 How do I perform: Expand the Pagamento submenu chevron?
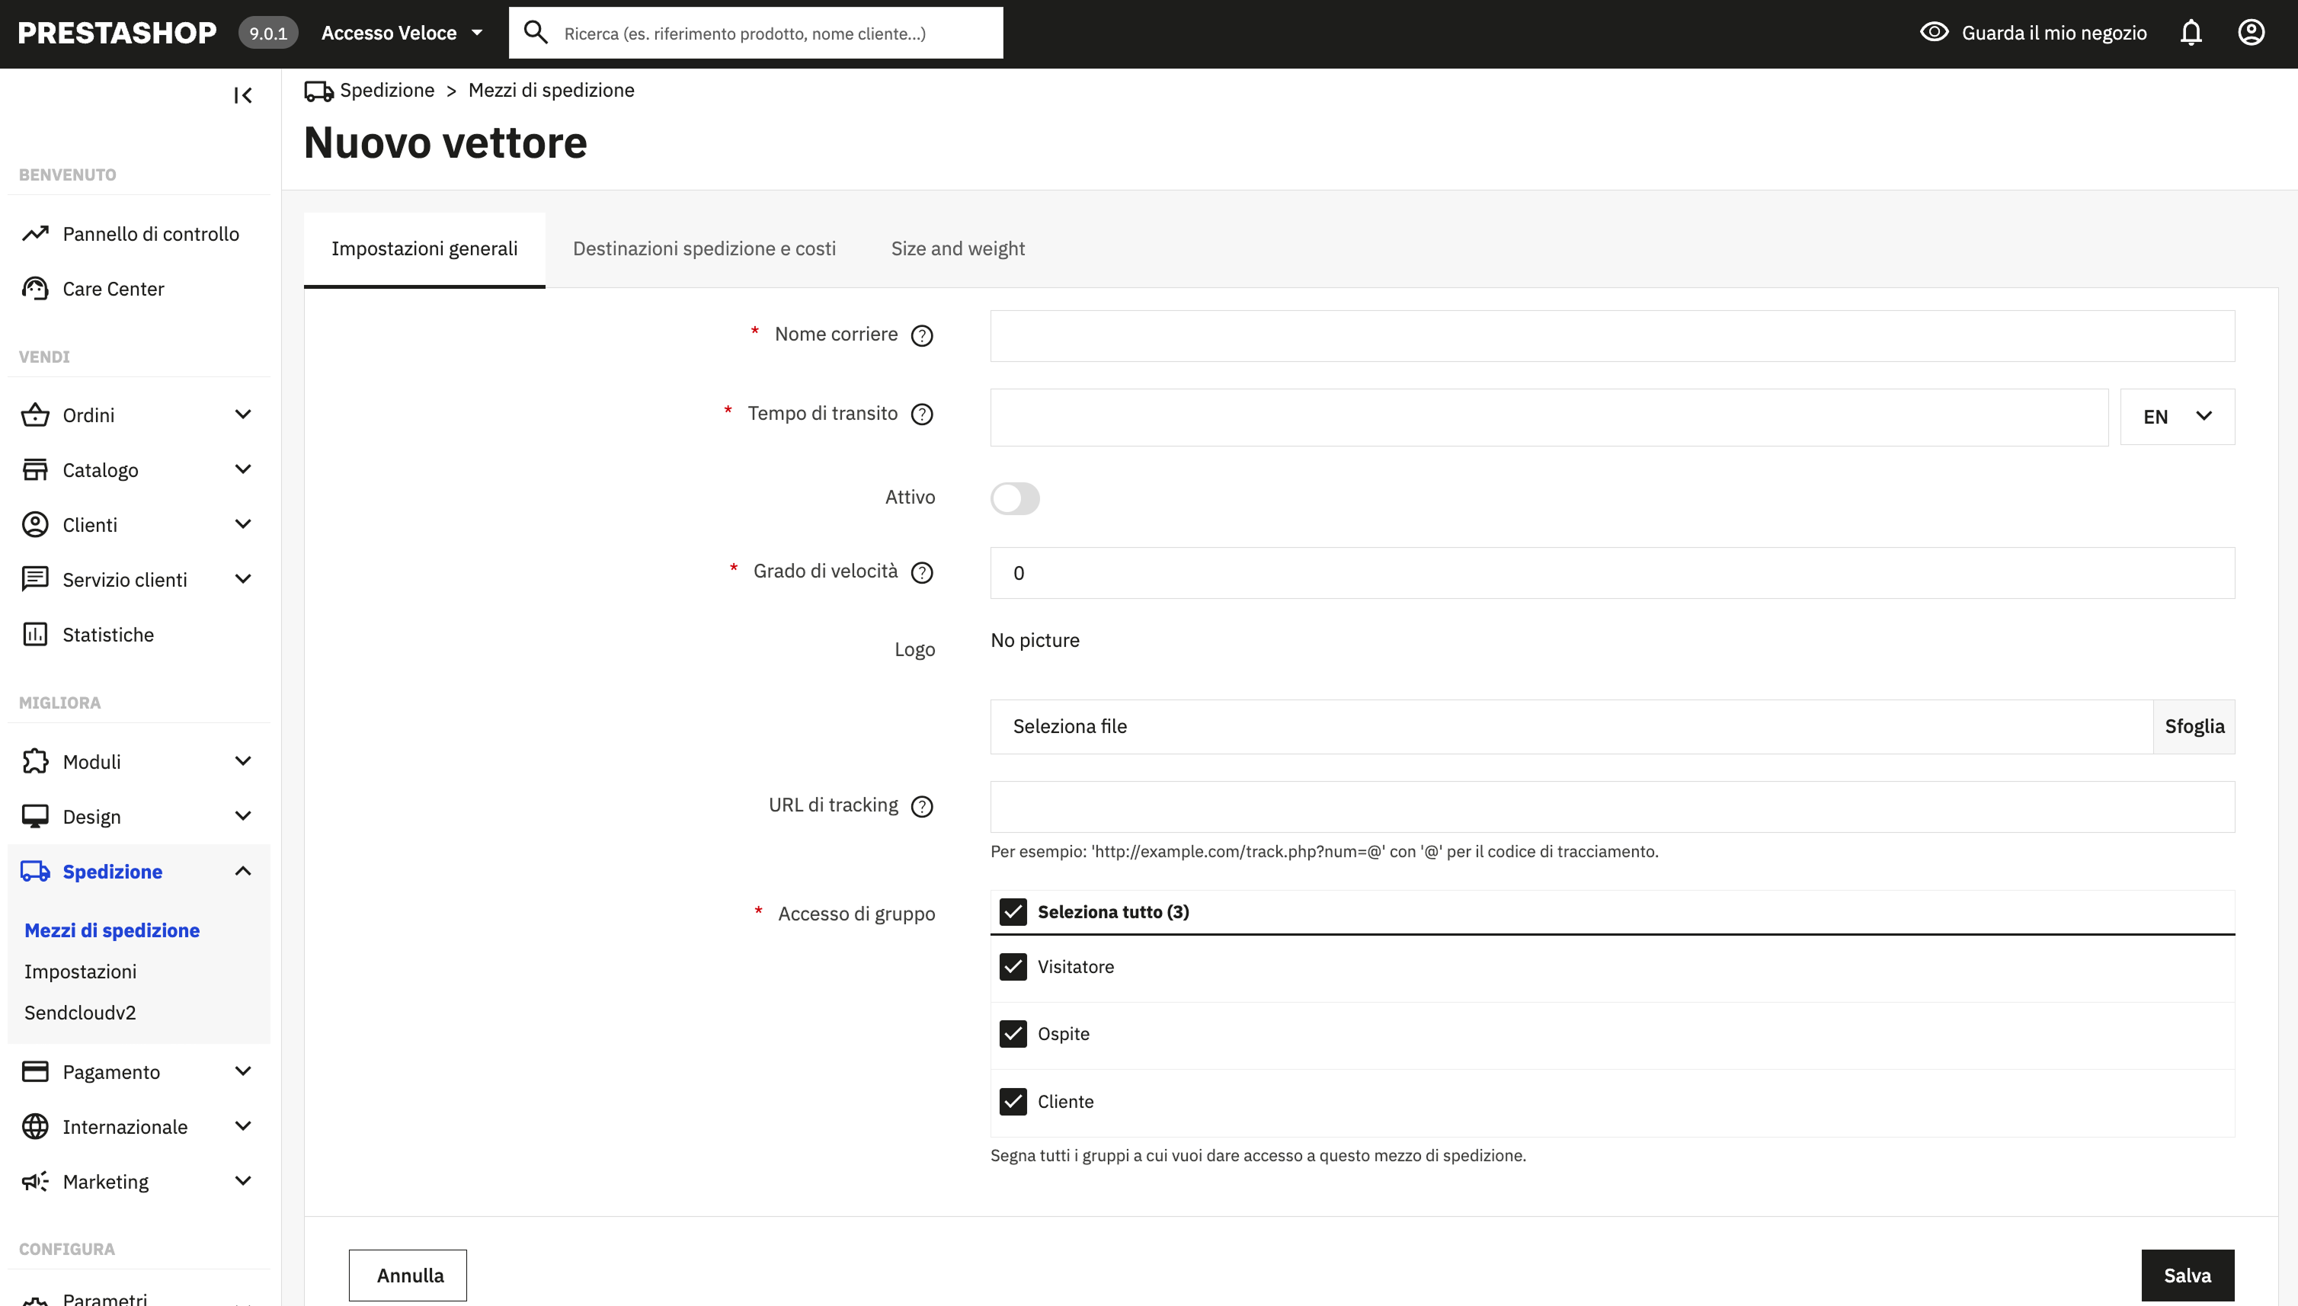242,1071
